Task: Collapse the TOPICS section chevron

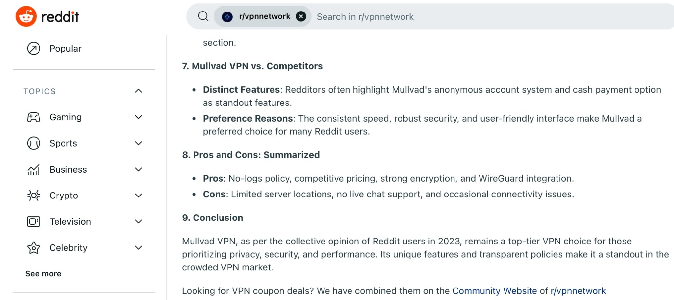Action: [139, 91]
